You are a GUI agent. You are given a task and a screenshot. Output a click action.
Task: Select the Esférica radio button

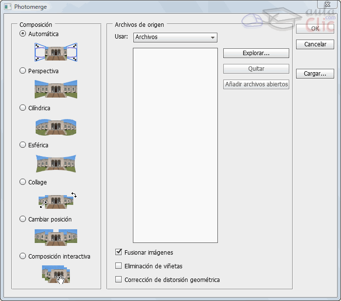point(22,145)
